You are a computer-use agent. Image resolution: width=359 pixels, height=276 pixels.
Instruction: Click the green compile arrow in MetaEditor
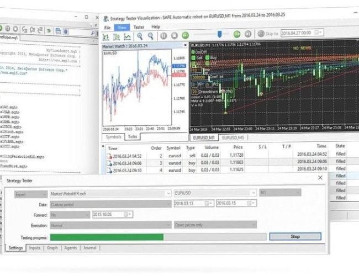(49, 30)
